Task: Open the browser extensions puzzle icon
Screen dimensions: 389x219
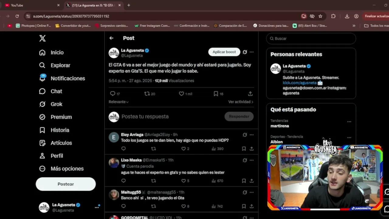Action: (333, 16)
